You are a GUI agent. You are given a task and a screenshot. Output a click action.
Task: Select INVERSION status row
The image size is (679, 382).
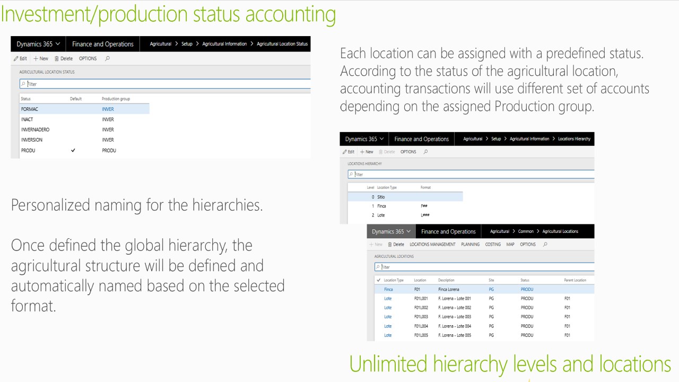click(84, 140)
